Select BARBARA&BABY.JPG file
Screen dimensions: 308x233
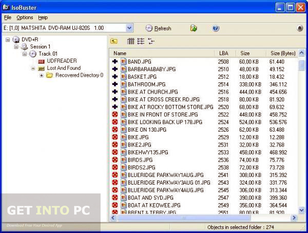(151, 69)
